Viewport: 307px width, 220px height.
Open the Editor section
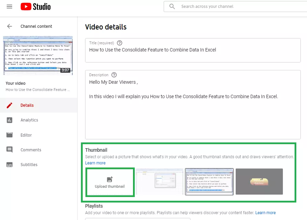tap(39, 135)
